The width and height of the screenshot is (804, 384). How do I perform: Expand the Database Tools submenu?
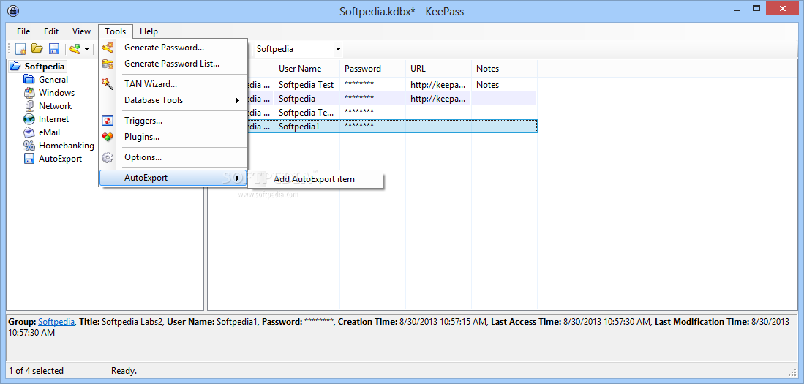coord(173,100)
